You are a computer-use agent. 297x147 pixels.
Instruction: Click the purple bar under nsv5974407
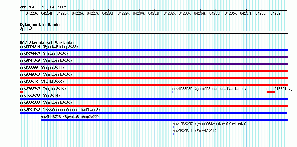[154, 57]
